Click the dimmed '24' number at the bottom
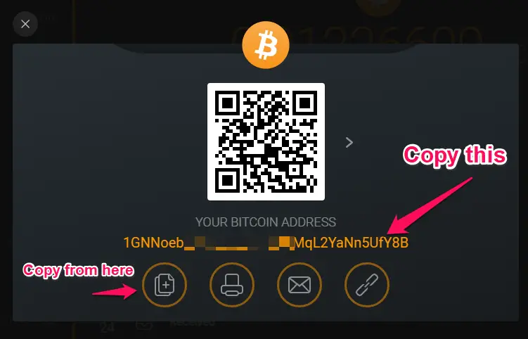This screenshot has width=528, height=339. tap(108, 327)
